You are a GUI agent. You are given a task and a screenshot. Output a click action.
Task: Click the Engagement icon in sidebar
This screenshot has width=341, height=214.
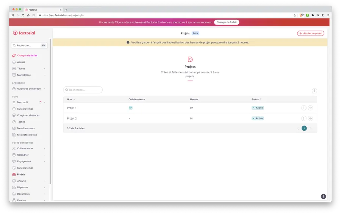pyautogui.click(x=14, y=161)
